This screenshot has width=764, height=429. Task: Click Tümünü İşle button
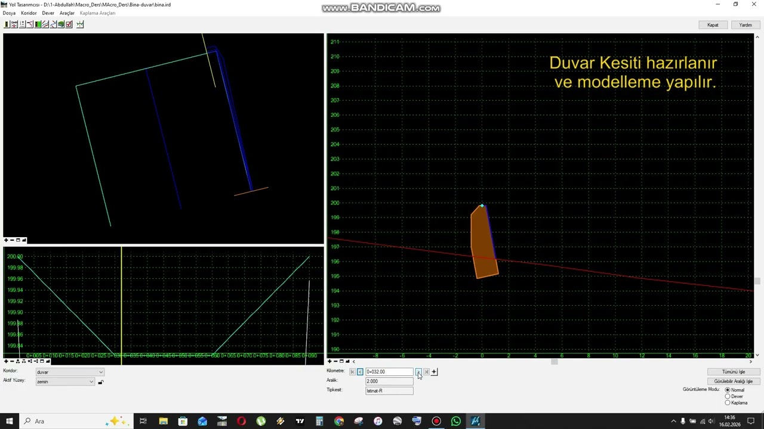click(734, 372)
